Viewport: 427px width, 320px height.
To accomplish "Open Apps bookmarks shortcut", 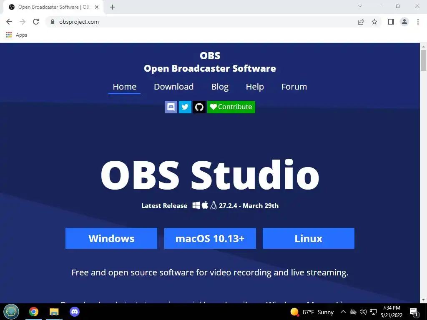I will pyautogui.click(x=16, y=35).
